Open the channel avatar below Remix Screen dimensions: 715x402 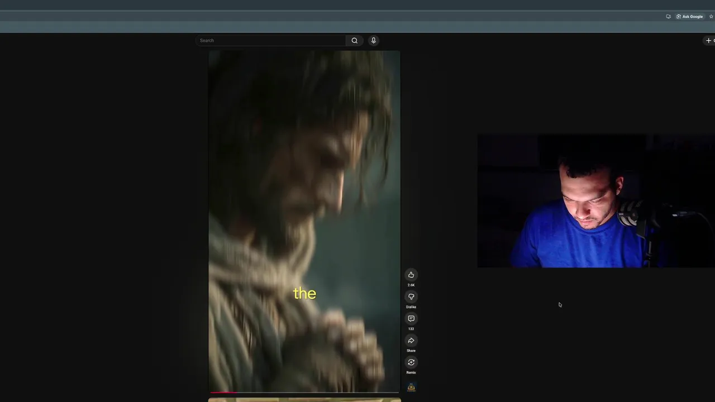coord(411,387)
